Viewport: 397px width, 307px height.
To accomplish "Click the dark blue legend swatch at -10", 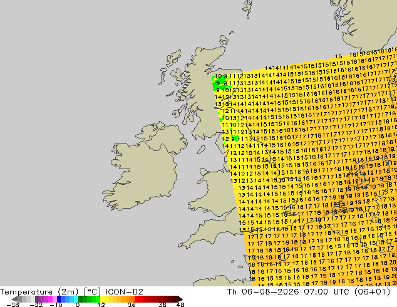I will pos(59,299).
